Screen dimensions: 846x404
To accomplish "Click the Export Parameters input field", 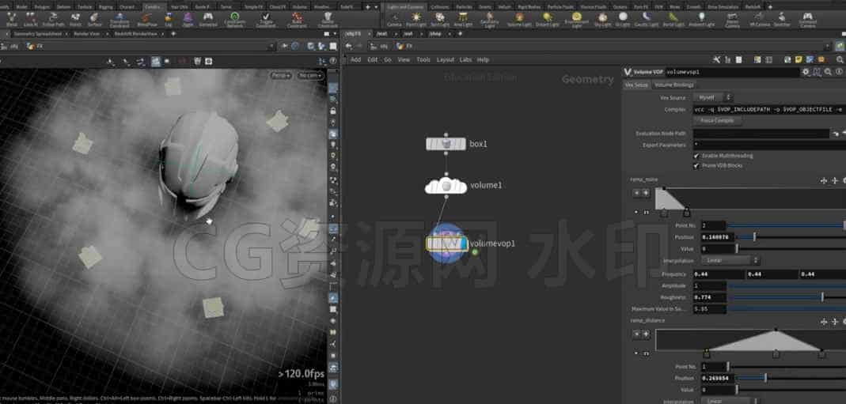I will pos(769,145).
